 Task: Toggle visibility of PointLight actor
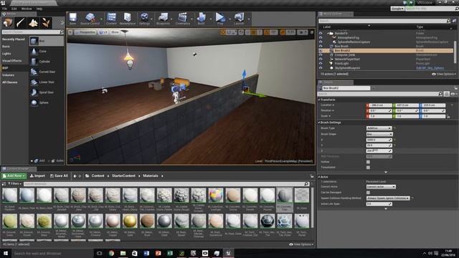pyautogui.click(x=321, y=64)
